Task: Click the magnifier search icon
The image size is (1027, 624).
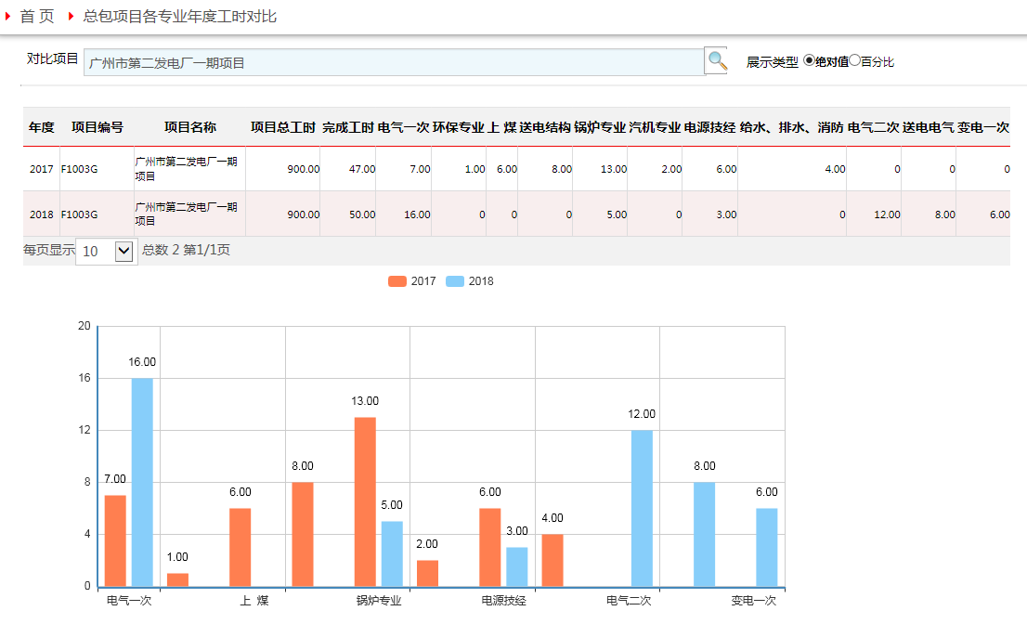Action: pyautogui.click(x=717, y=61)
